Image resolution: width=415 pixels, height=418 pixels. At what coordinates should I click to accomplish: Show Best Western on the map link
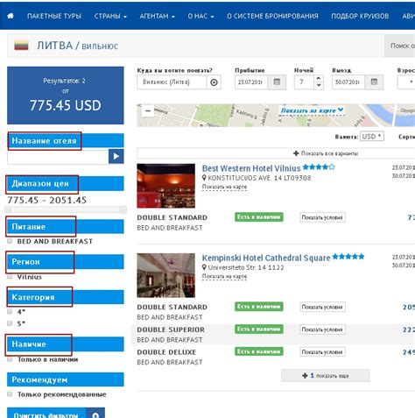point(224,187)
